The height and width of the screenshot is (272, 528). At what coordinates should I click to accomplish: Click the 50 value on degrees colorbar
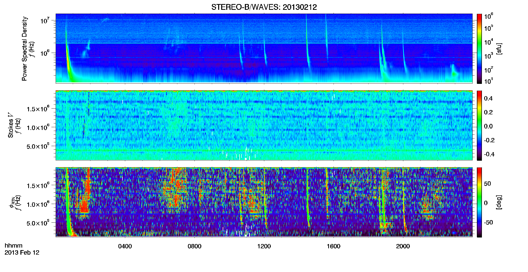point(487,184)
